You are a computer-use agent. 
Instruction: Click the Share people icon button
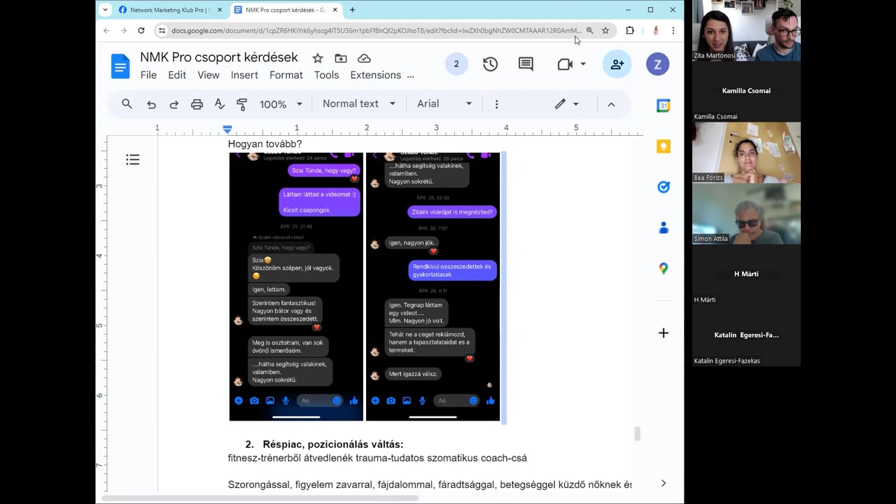[617, 64]
